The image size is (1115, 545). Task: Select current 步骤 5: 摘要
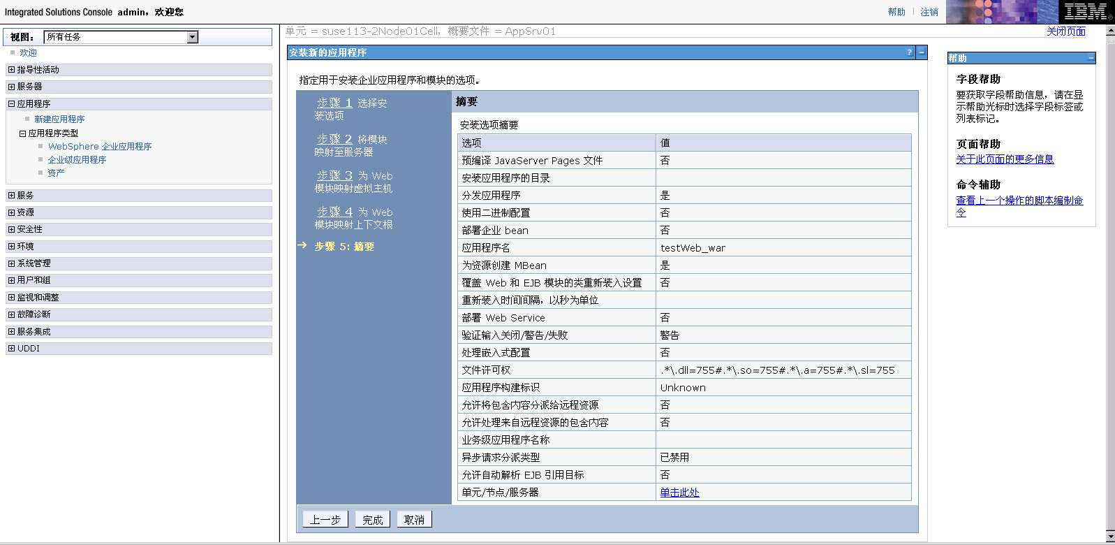pyautogui.click(x=344, y=247)
